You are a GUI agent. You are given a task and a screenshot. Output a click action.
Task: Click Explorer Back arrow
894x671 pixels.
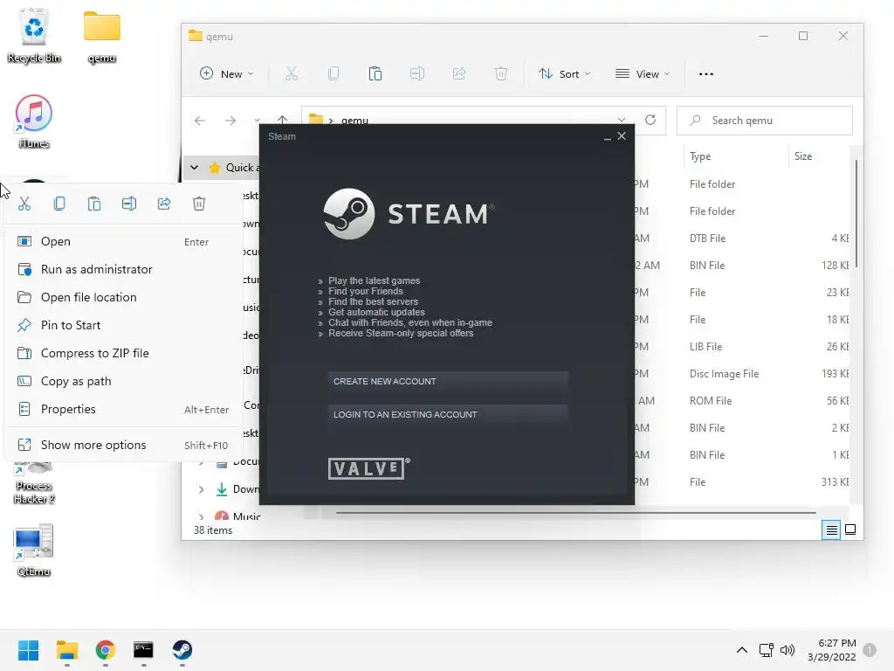pos(200,121)
